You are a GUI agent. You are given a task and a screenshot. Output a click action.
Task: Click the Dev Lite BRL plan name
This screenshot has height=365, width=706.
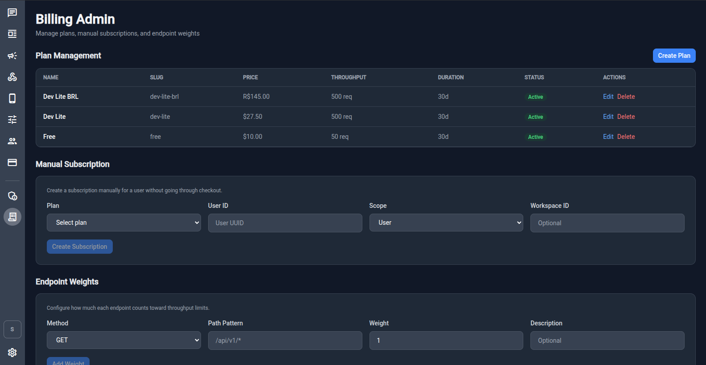coord(61,97)
